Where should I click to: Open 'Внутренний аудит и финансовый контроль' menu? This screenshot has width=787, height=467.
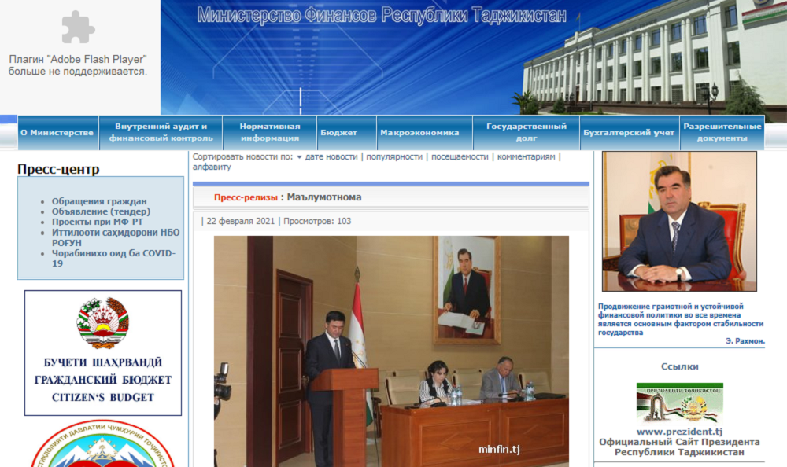pyautogui.click(x=161, y=132)
